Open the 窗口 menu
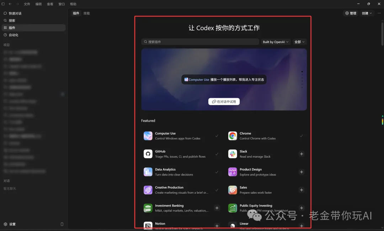This screenshot has height=231, width=384. coord(62,4)
